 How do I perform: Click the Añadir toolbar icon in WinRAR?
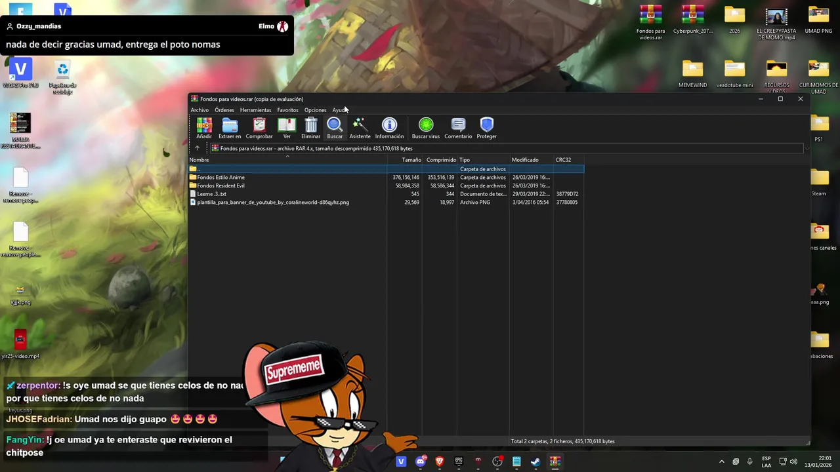click(204, 128)
